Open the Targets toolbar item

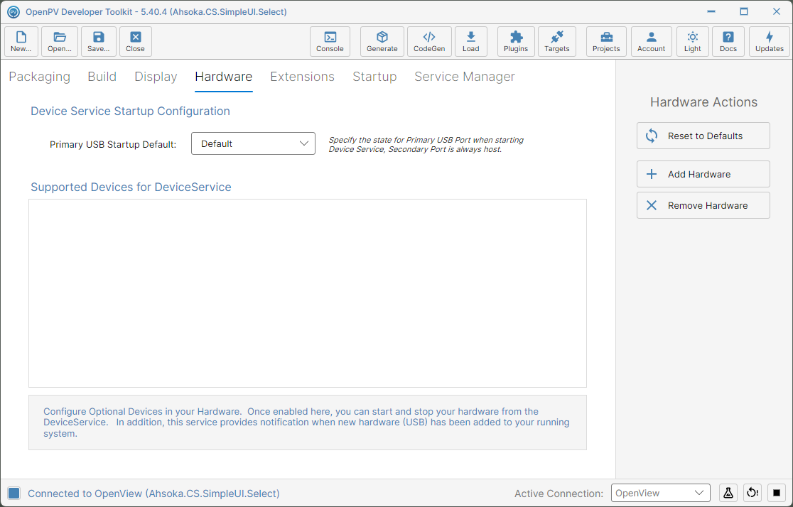(x=556, y=41)
